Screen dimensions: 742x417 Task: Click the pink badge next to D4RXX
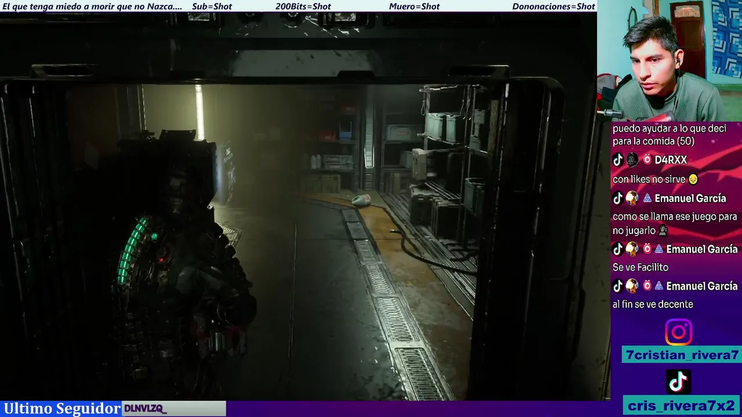point(647,160)
